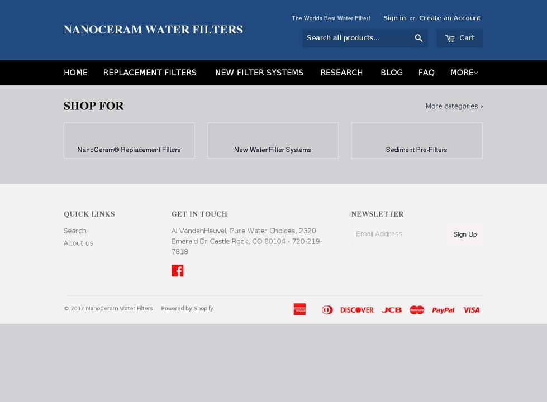The height and width of the screenshot is (402, 547).
Task: Click the Diners Club payment icon
Action: [327, 310]
